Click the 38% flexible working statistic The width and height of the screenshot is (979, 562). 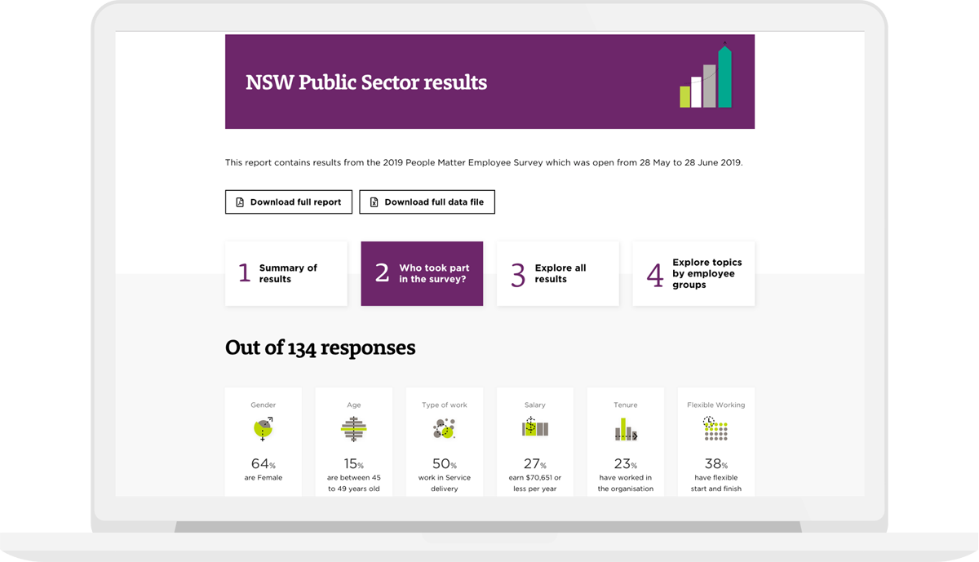tap(716, 464)
